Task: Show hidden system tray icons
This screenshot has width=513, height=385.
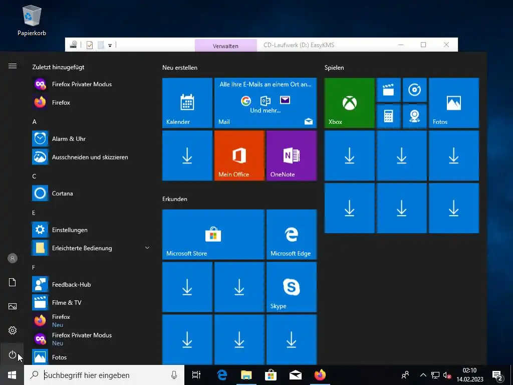Action: click(x=423, y=375)
